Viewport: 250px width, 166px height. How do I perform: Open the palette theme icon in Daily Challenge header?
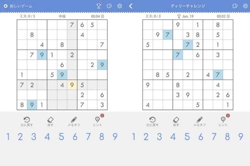tap(235, 6)
